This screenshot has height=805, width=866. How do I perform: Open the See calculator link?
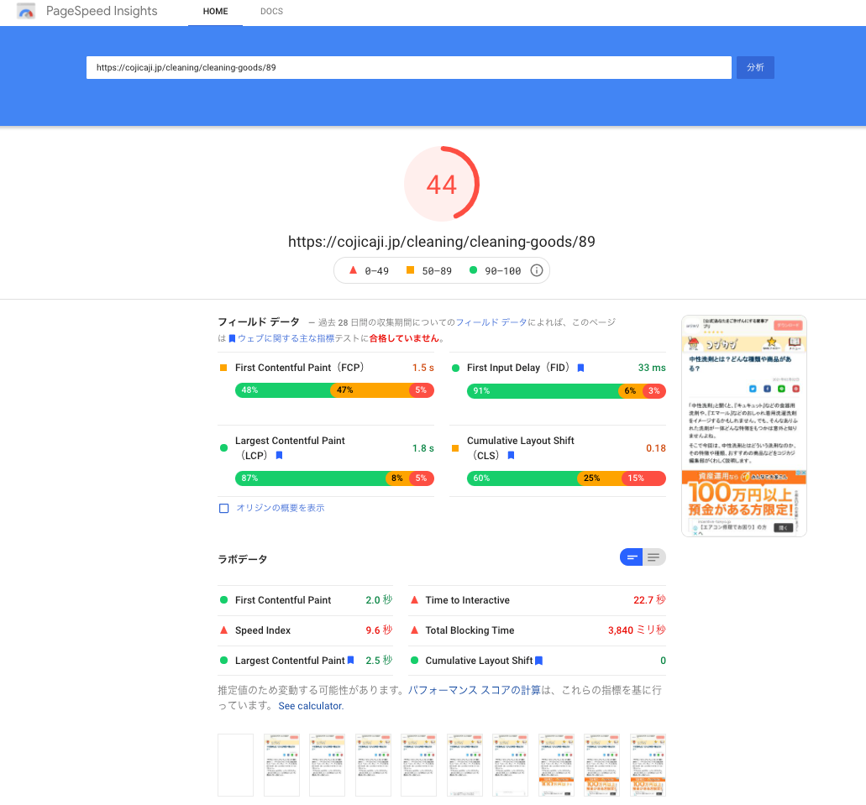(309, 706)
